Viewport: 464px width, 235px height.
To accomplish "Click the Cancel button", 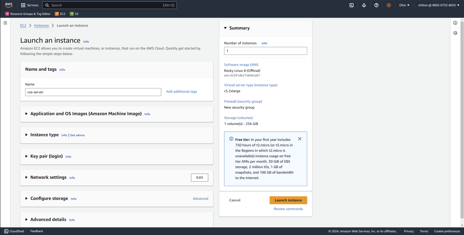I will click(x=235, y=200).
